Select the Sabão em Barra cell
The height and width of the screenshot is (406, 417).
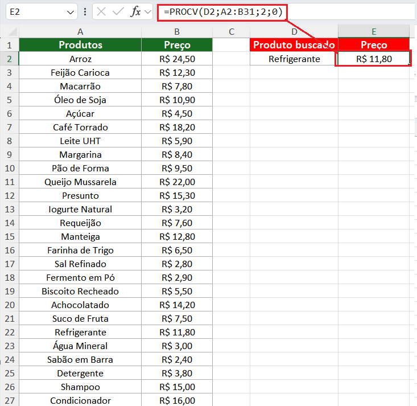pyautogui.click(x=80, y=359)
